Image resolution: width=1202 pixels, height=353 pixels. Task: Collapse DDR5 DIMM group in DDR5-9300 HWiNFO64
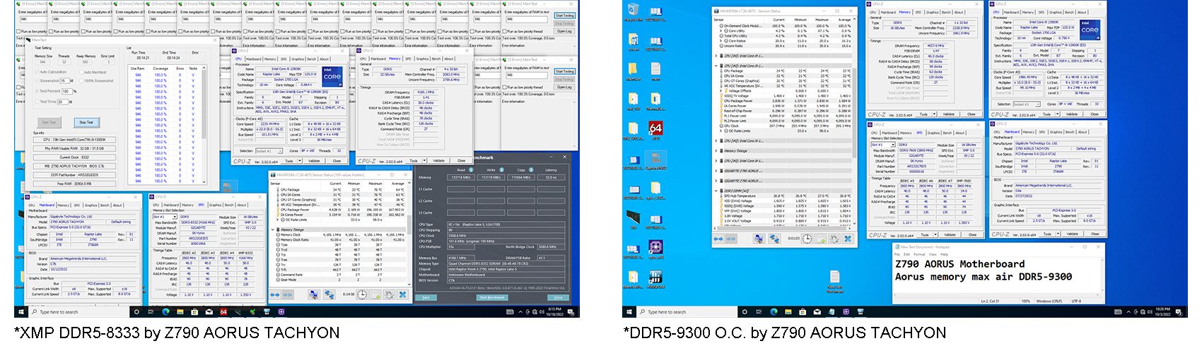(716, 191)
